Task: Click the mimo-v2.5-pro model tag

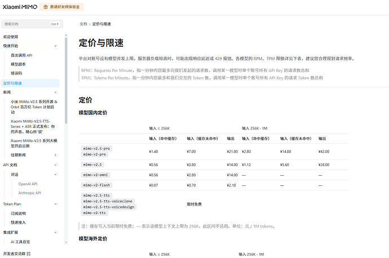Action: (96, 149)
